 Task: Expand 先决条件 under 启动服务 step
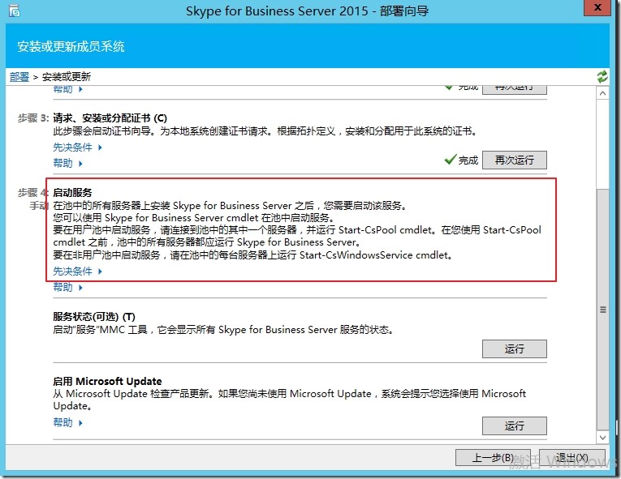click(78, 272)
